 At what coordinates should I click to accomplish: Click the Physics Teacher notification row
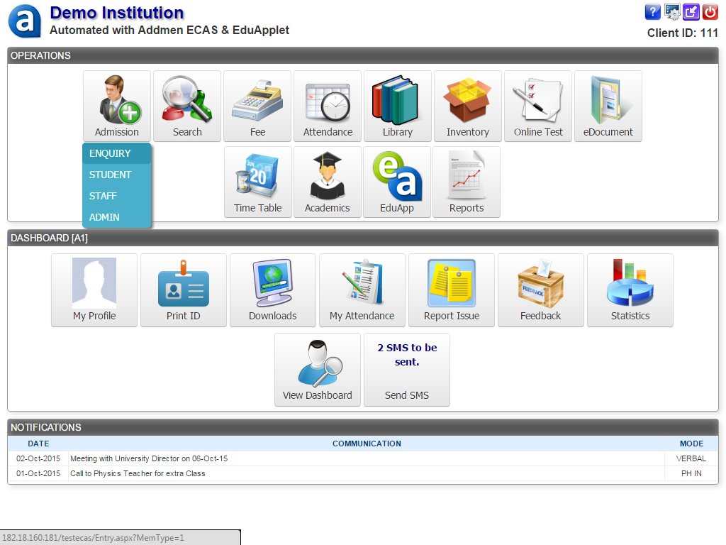pos(284,473)
